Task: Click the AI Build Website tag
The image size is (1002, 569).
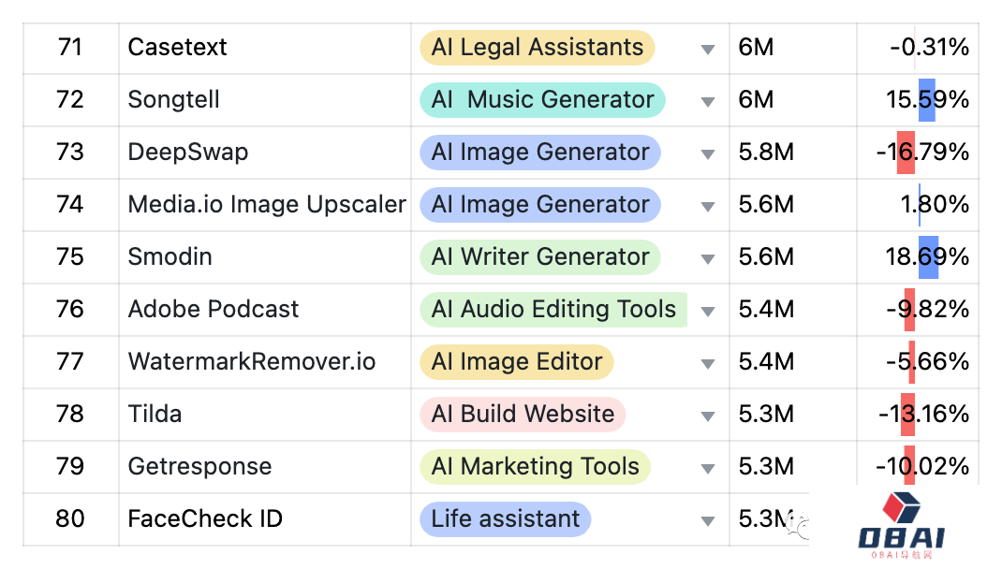Action: [x=523, y=415]
